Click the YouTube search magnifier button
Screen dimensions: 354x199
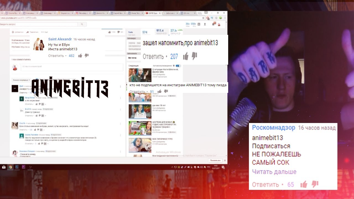82,24
